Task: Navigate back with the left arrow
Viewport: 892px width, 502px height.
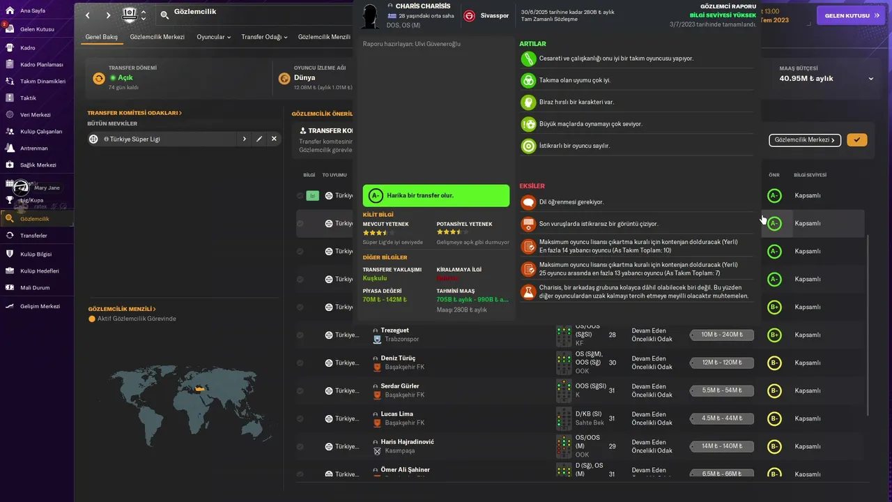Action: 87,15
